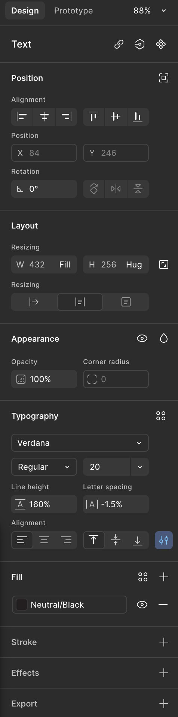Open Typography text styles icon

tap(161, 416)
